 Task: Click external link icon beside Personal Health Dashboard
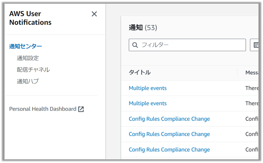[81, 109]
